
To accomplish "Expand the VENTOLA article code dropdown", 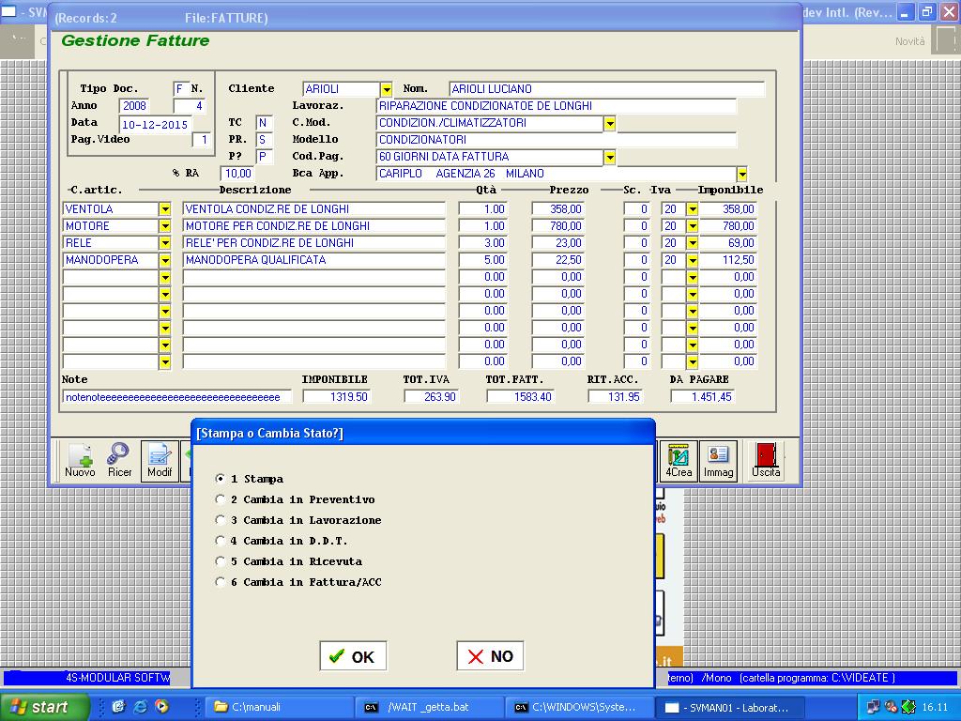I will coord(165,209).
